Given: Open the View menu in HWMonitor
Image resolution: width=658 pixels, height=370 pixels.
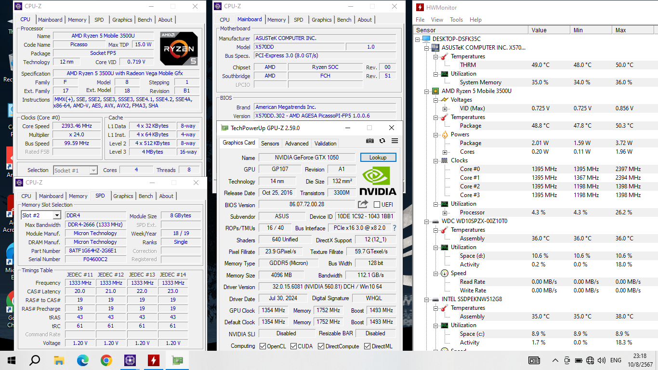Looking at the screenshot, I should 437,20.
